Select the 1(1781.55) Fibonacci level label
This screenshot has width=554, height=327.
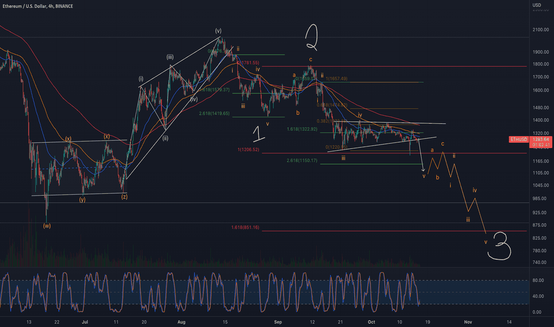[x=248, y=63]
